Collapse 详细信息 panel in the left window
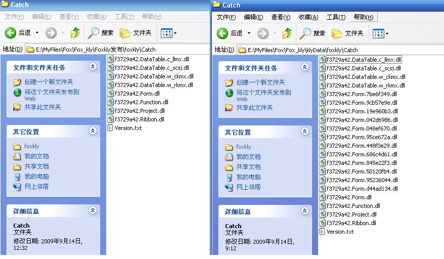Screen dimensions: 444x259 point(93,210)
